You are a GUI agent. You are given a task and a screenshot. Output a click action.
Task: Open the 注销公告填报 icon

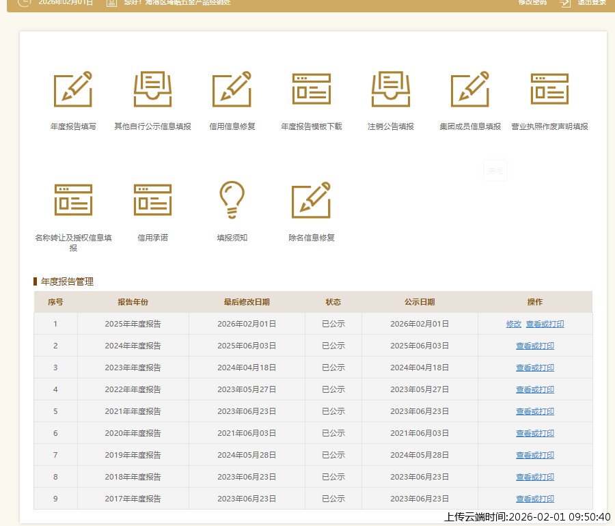(x=391, y=89)
